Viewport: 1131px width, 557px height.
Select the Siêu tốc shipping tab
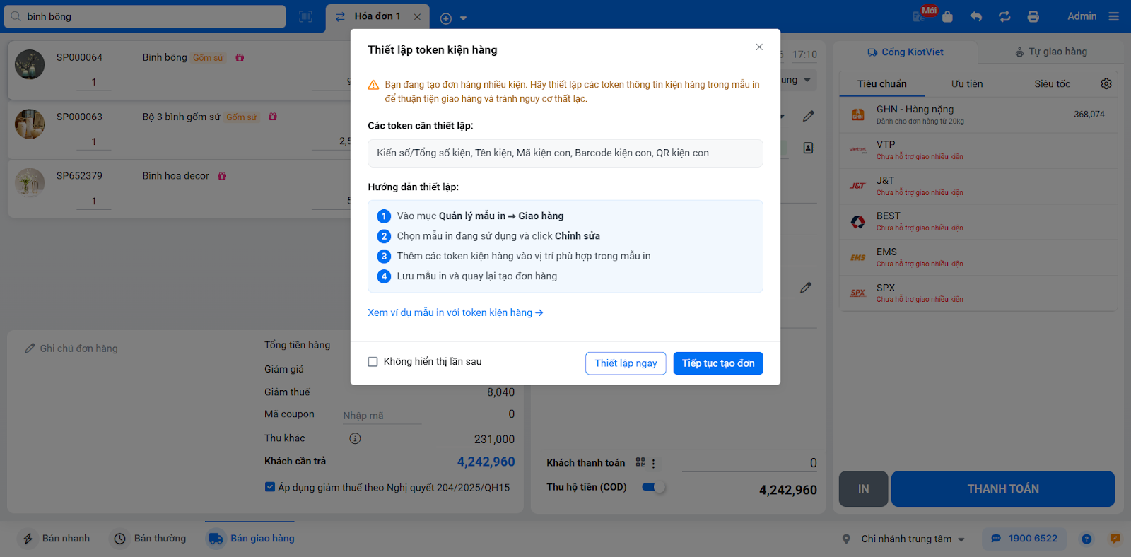pos(1052,83)
